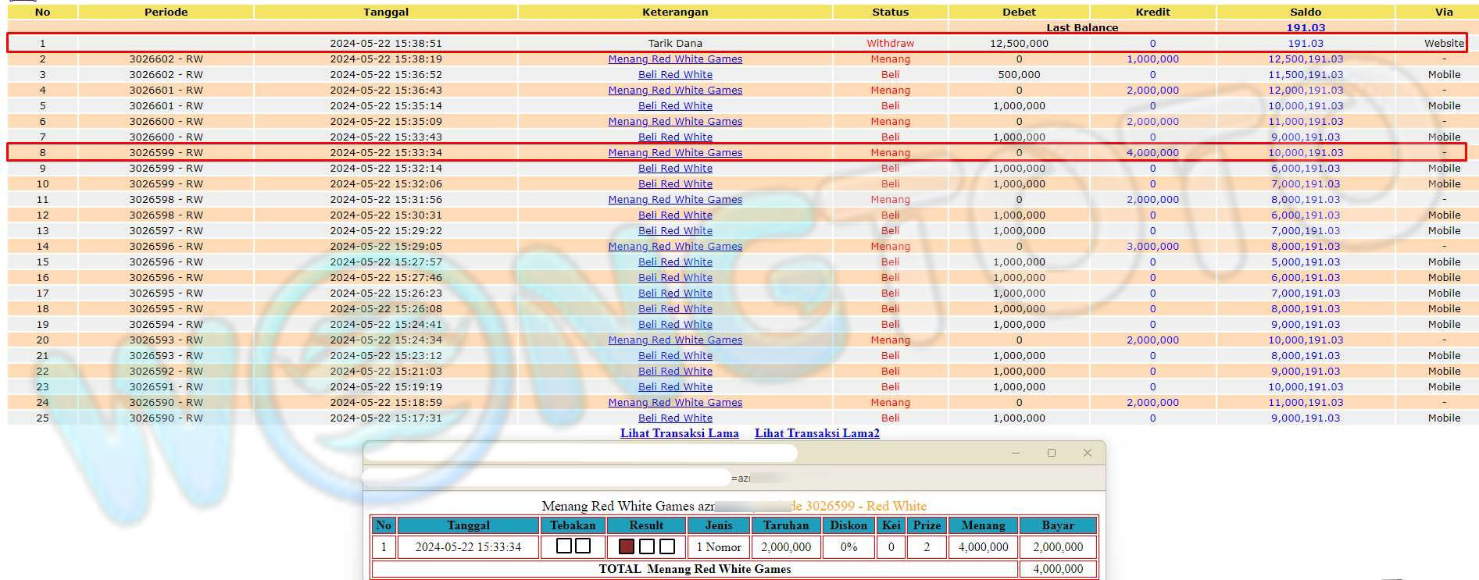Open Beli Red White link in row 3
This screenshot has height=580, width=1479.
point(675,75)
